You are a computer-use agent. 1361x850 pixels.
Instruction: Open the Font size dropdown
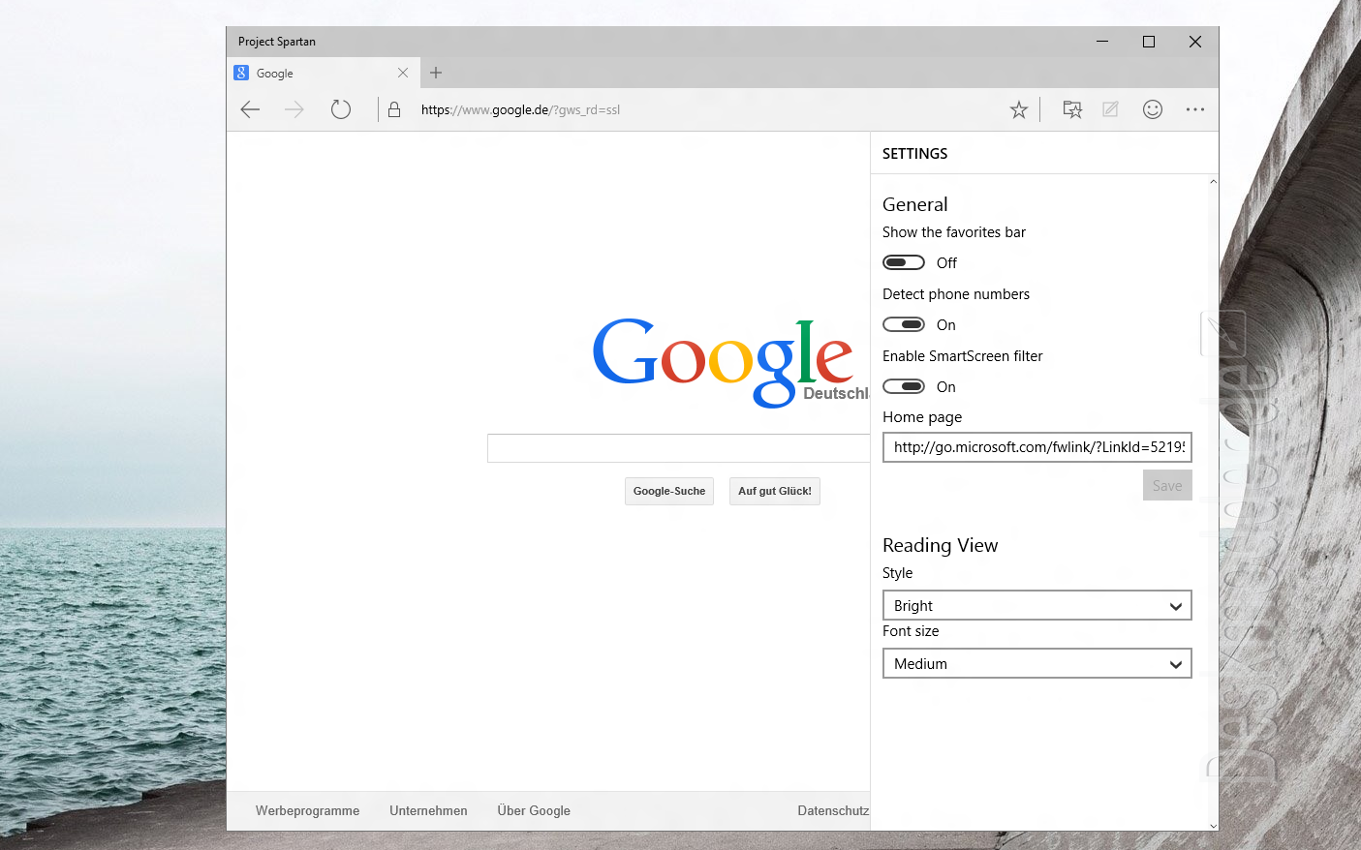(1036, 663)
